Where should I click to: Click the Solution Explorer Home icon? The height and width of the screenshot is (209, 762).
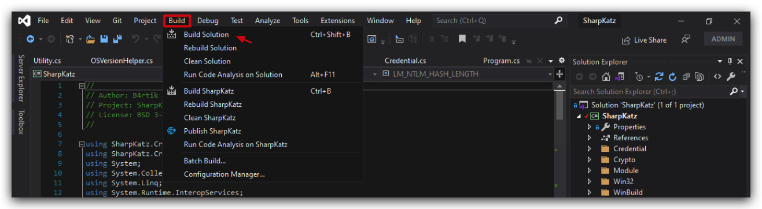606,76
